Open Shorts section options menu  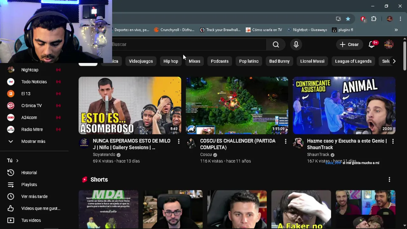pos(389,180)
